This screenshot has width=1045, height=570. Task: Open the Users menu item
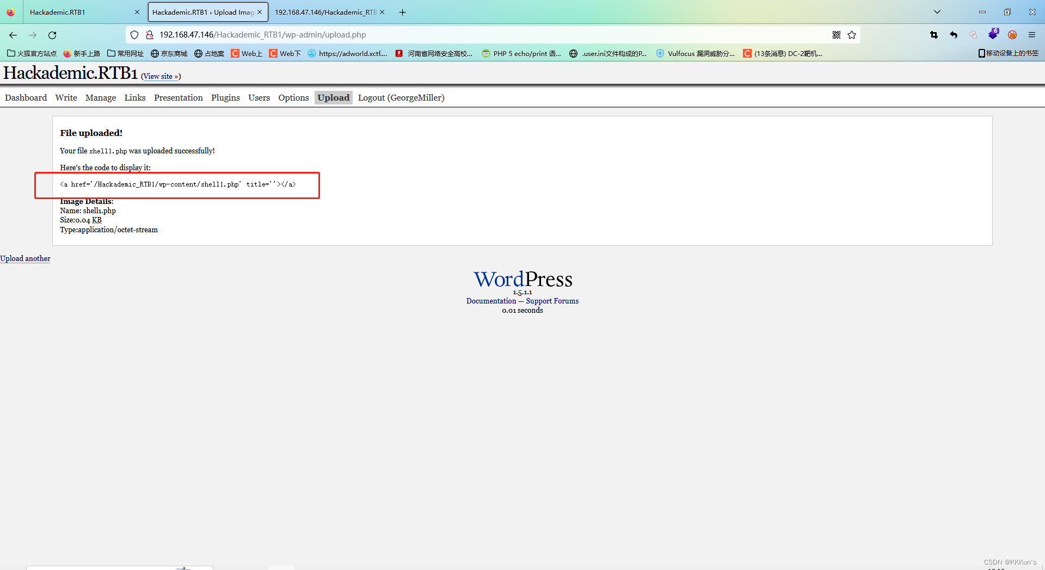259,97
